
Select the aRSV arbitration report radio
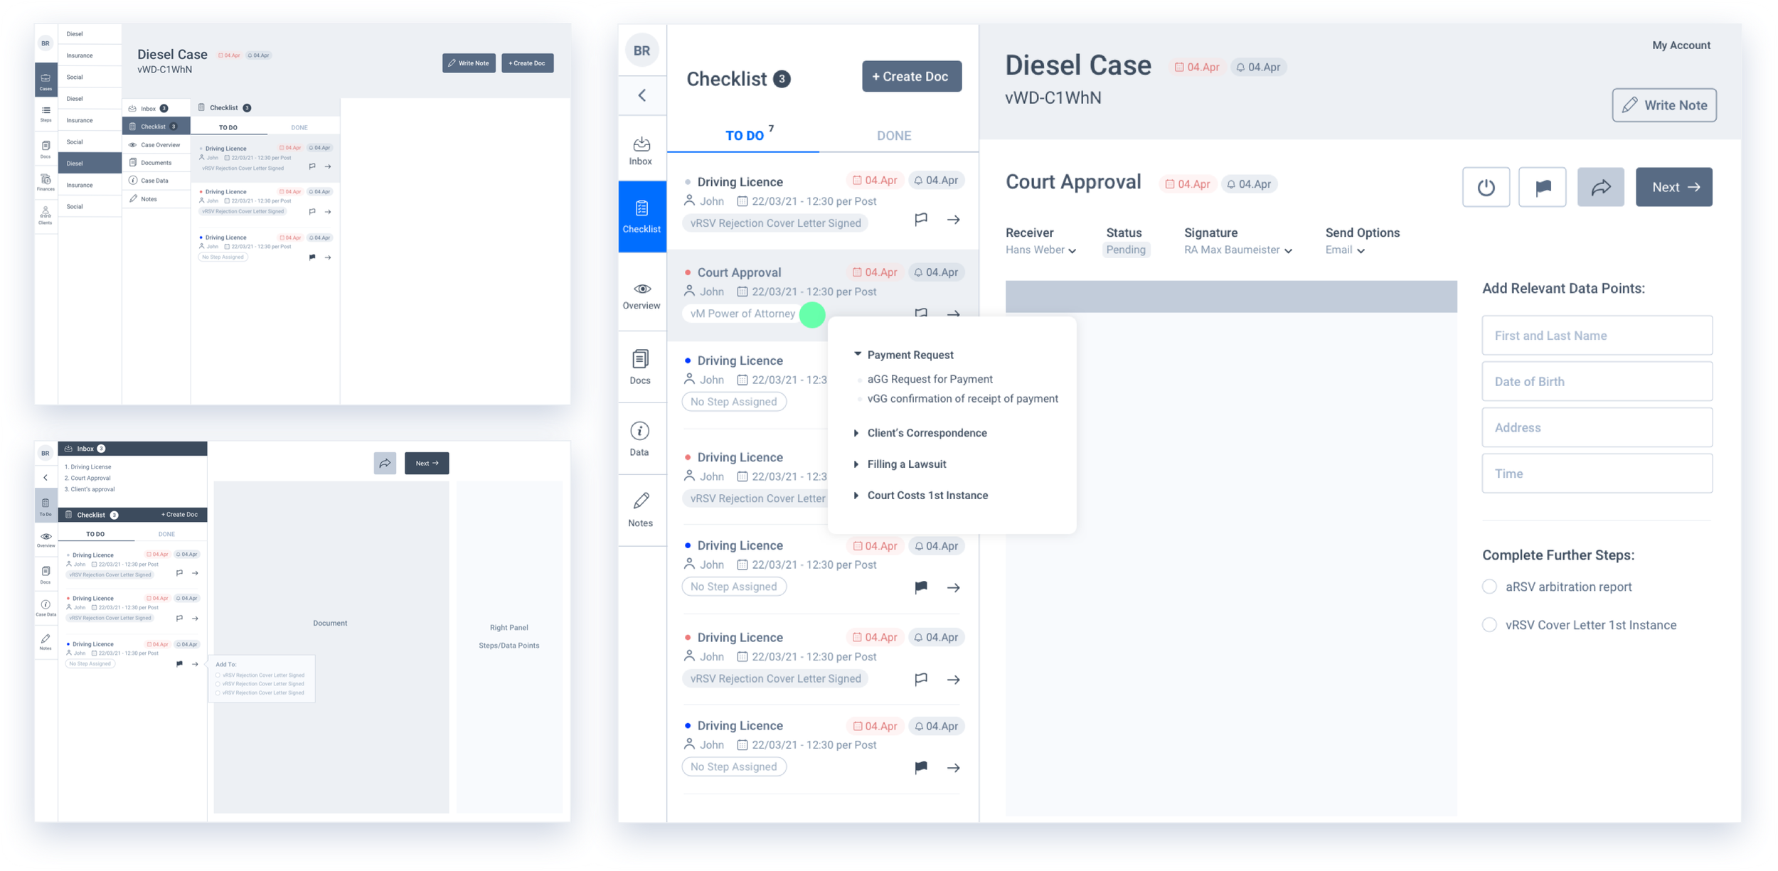coord(1489,587)
